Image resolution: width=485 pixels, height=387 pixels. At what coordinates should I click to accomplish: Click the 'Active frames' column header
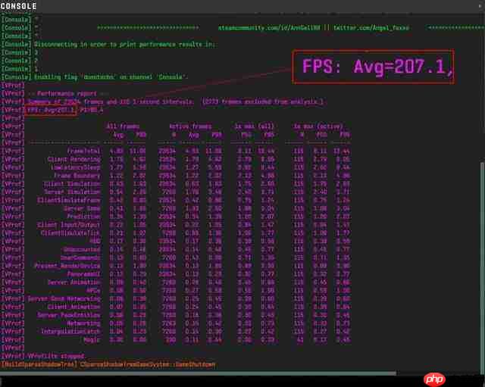tap(190, 126)
